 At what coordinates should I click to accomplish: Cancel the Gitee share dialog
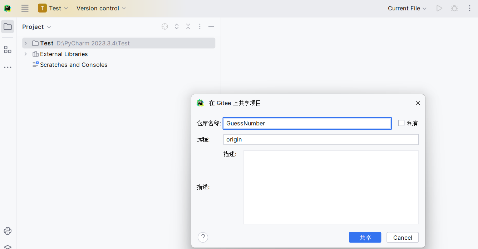(x=402, y=238)
